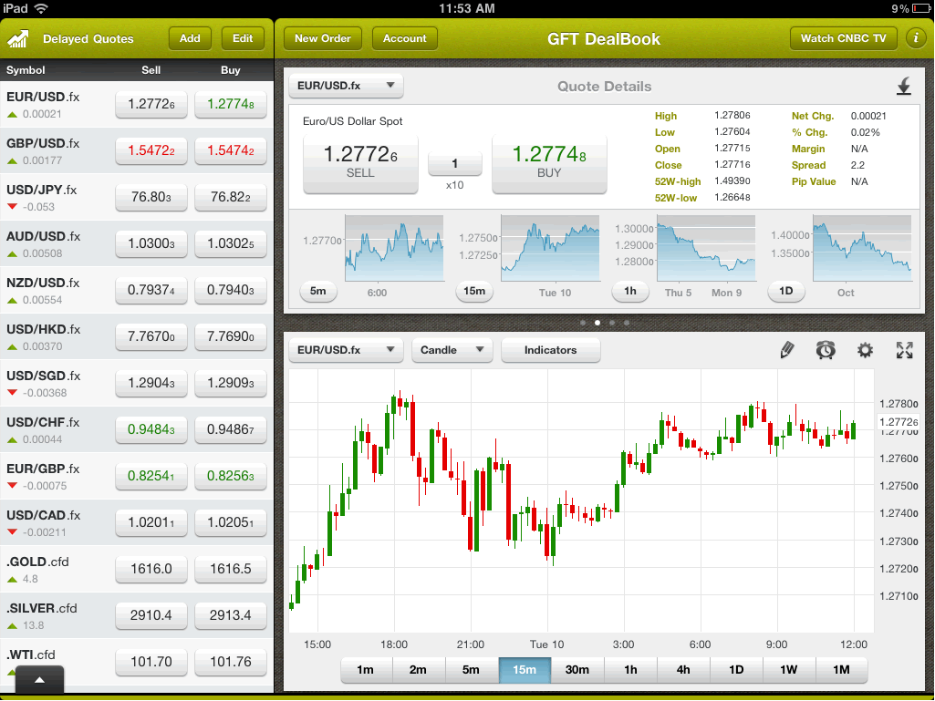Open the alarm clock alerts icon
The image size is (935, 701).
click(x=826, y=350)
